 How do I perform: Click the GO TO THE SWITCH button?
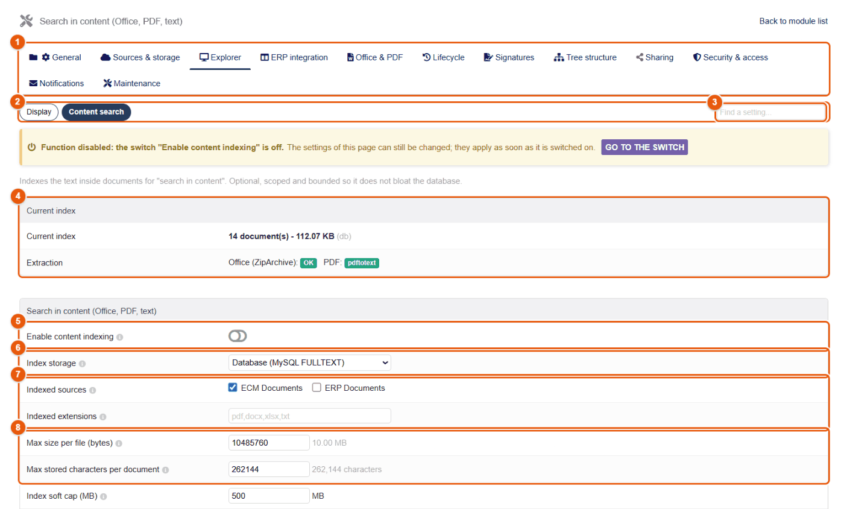point(644,147)
